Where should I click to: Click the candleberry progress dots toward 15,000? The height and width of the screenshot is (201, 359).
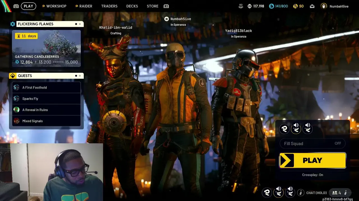click(58, 62)
